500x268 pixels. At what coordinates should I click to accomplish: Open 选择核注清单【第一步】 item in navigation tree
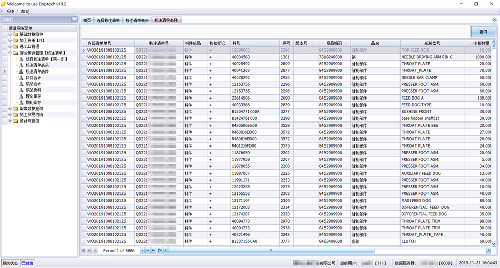[46, 59]
